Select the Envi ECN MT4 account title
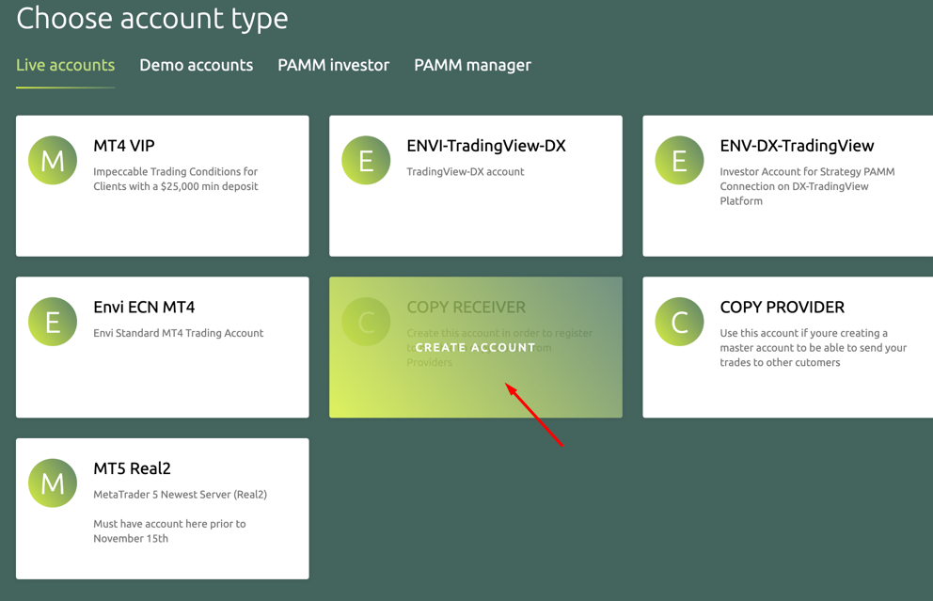 pos(144,307)
